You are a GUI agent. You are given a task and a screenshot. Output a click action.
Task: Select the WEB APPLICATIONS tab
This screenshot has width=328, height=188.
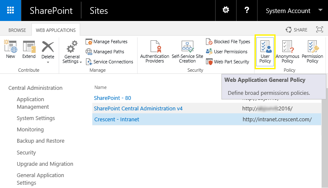[x=56, y=30]
